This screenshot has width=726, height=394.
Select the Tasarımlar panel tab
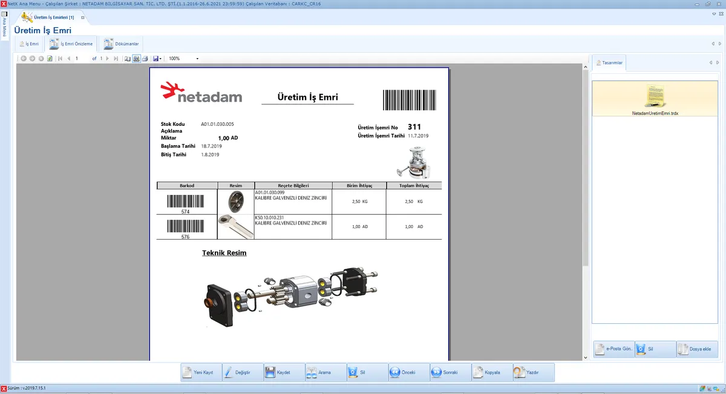609,62
